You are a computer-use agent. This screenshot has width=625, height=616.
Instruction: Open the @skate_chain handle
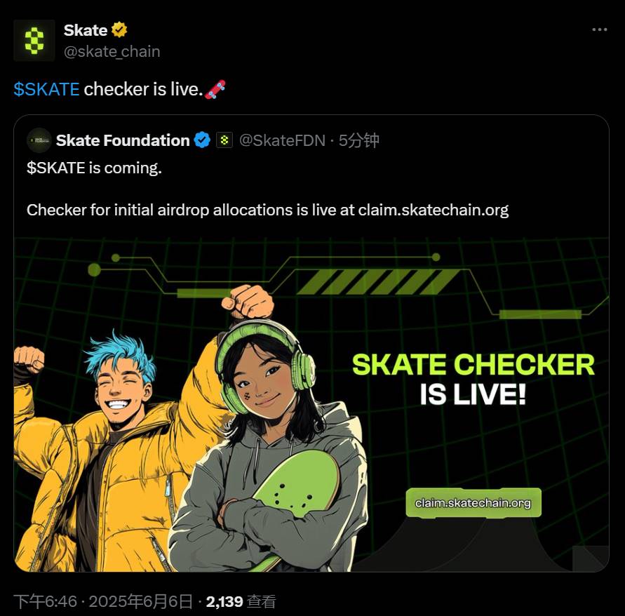(x=112, y=52)
